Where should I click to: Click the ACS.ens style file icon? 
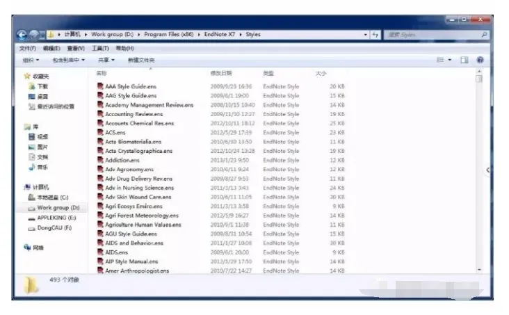point(100,133)
